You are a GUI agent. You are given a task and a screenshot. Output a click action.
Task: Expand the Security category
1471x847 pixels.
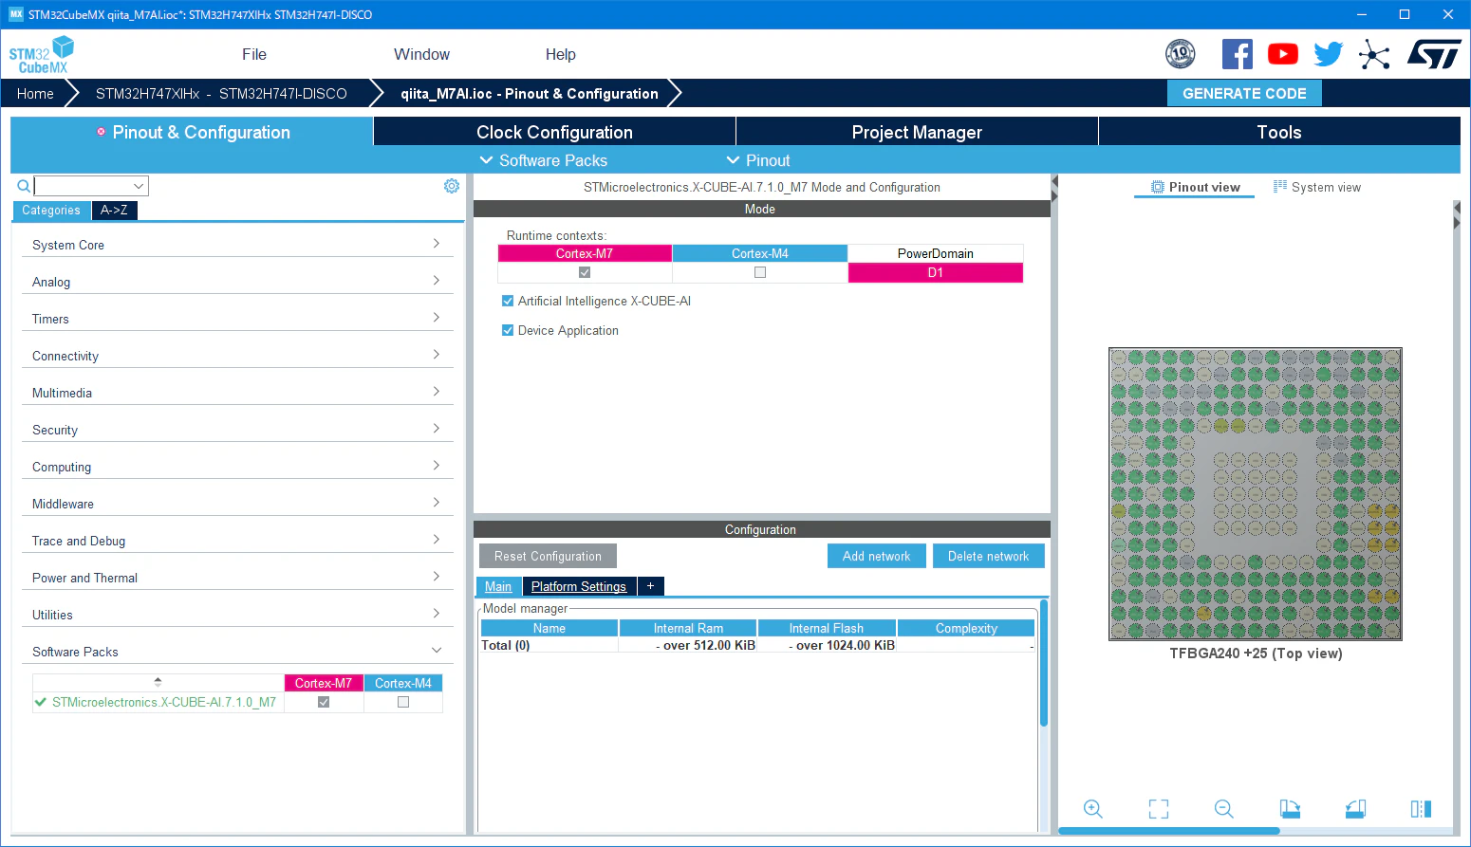[x=237, y=430]
